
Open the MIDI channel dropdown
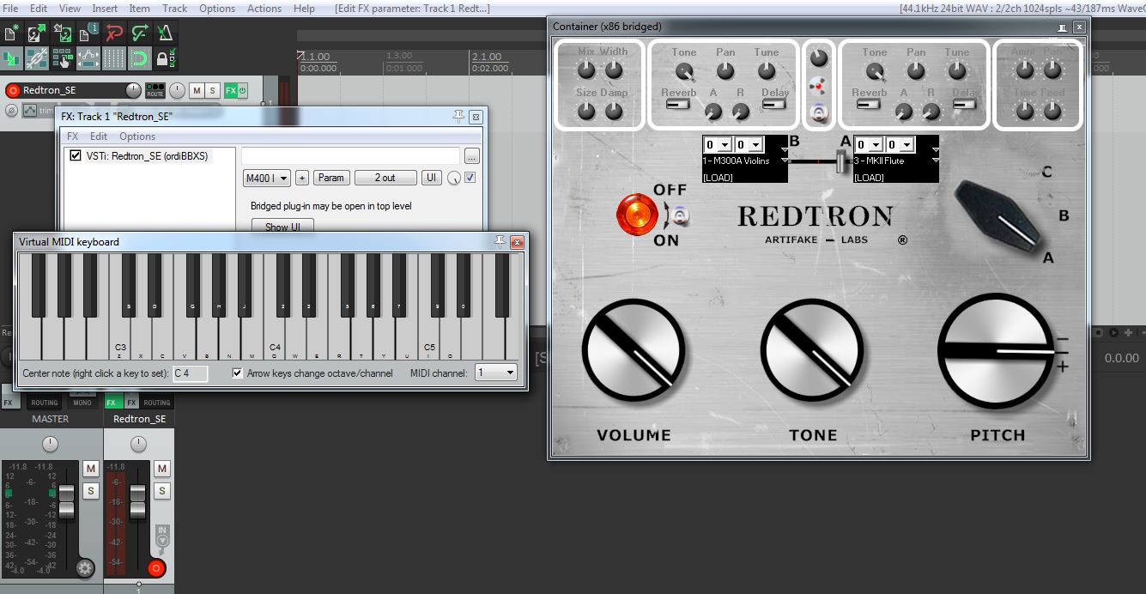[x=497, y=373]
